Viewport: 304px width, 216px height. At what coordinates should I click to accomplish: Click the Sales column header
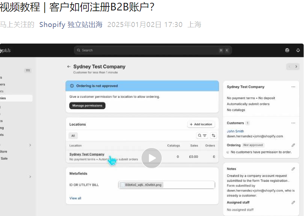194,145
